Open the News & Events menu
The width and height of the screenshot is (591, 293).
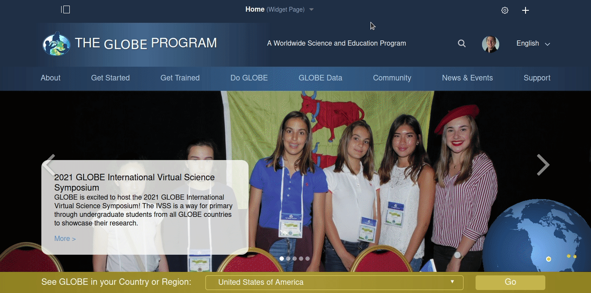click(467, 78)
